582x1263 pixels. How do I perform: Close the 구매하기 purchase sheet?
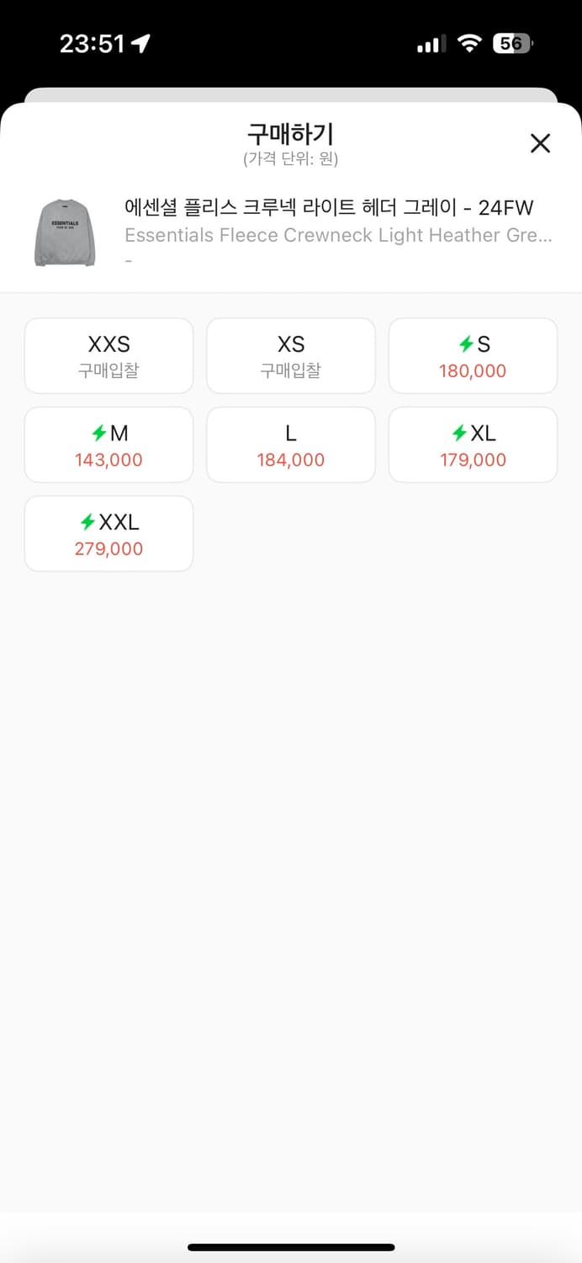point(540,143)
